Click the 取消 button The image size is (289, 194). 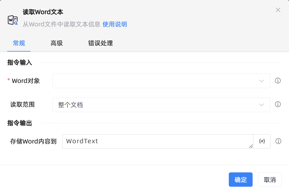tap(270, 180)
